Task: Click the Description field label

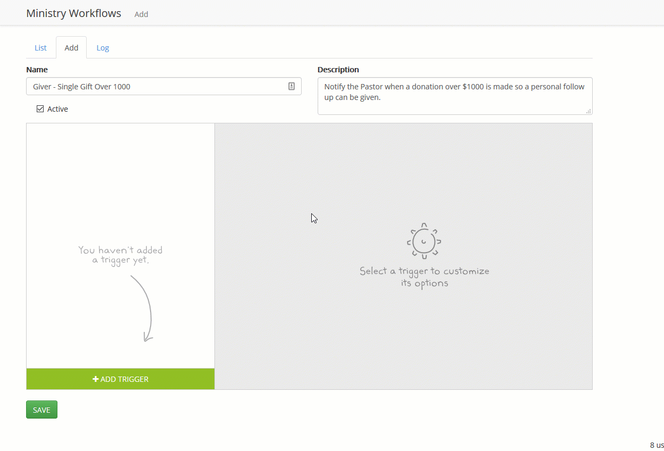Action: (x=338, y=70)
